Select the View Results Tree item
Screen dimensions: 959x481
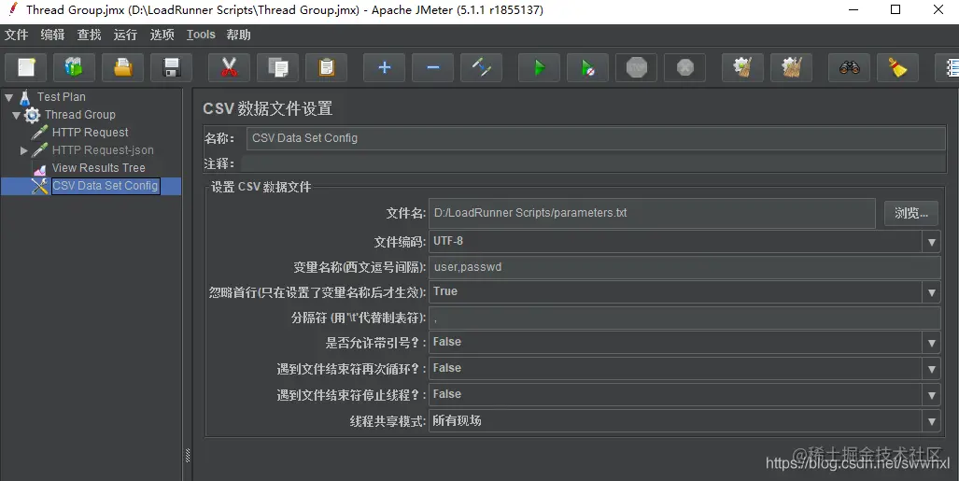click(x=98, y=168)
